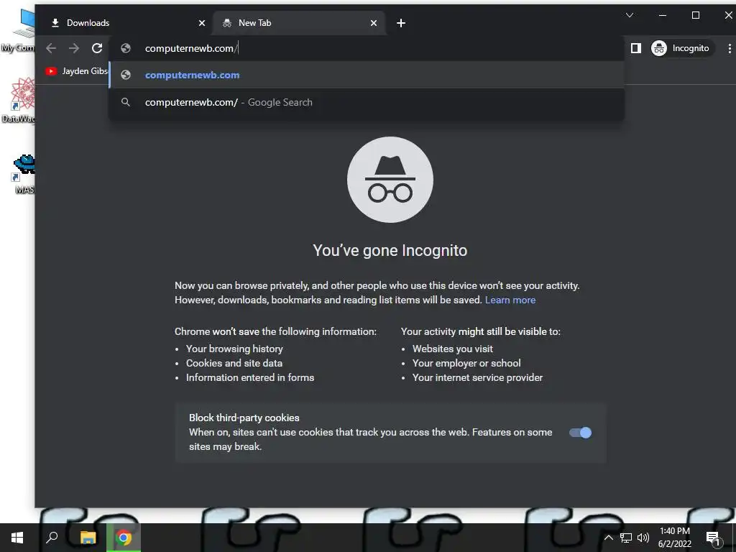Open the volume speaker tray icon
This screenshot has width=736, height=552.
pyautogui.click(x=643, y=538)
